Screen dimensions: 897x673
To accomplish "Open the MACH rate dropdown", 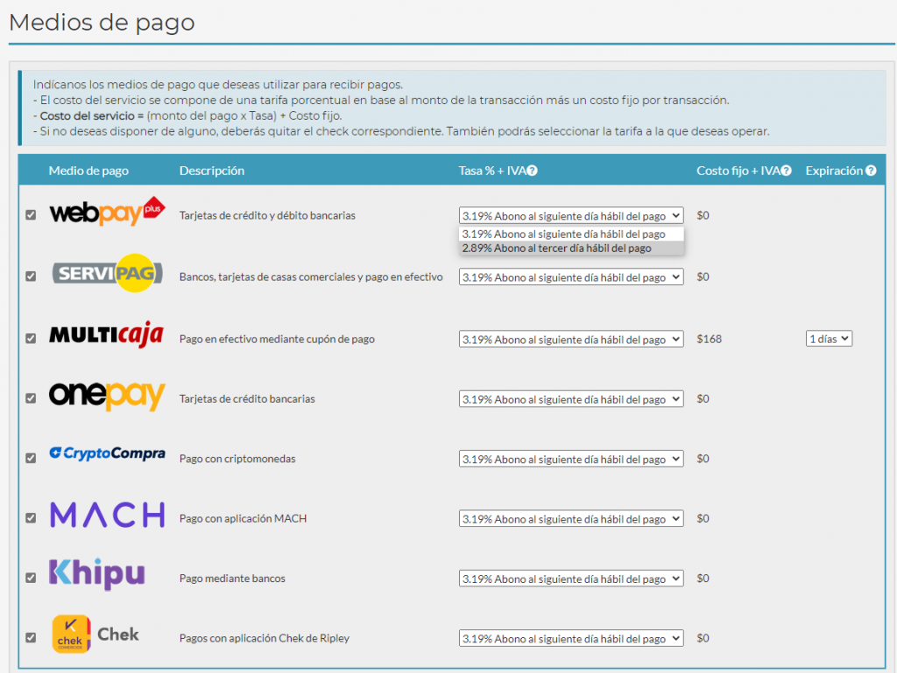I will pyautogui.click(x=571, y=519).
